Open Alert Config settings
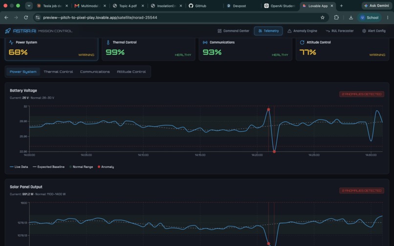This screenshot has height=246, width=394. [x=374, y=31]
